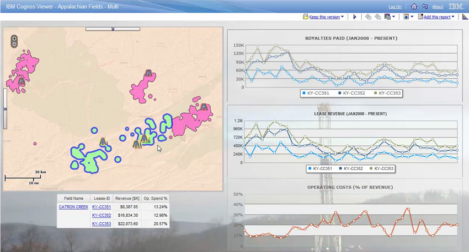The width and height of the screenshot is (469, 252).
Task: Click the highlighted rig icon at upper-right of yellow pair
Action: click(145, 139)
